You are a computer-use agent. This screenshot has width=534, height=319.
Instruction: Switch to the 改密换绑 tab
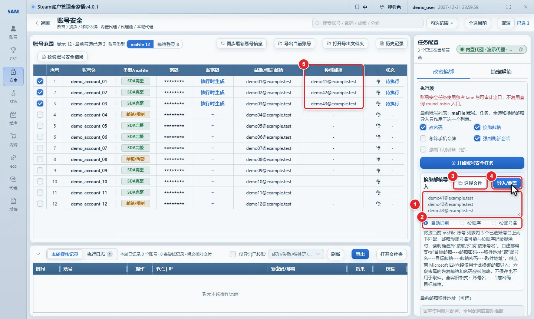[444, 72]
